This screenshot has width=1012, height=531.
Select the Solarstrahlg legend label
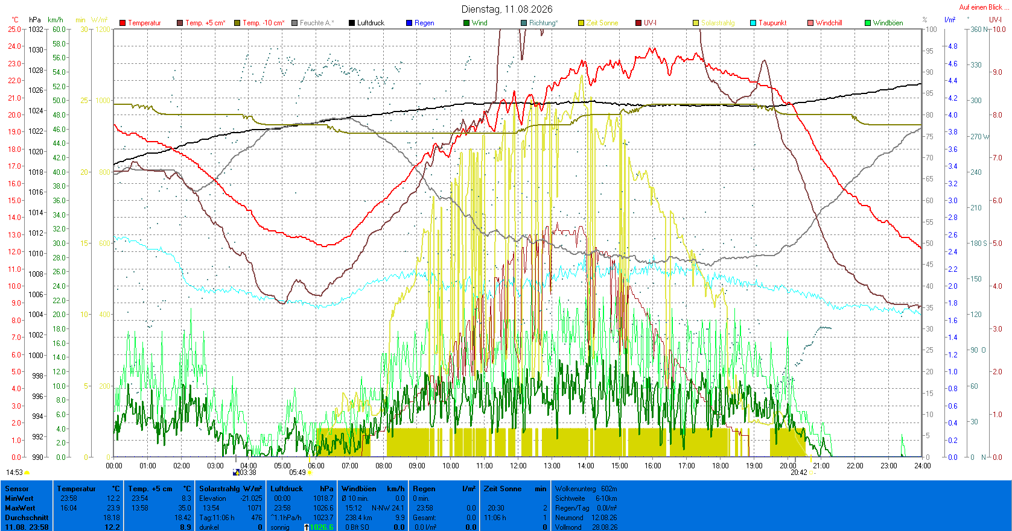pyautogui.click(x=718, y=23)
